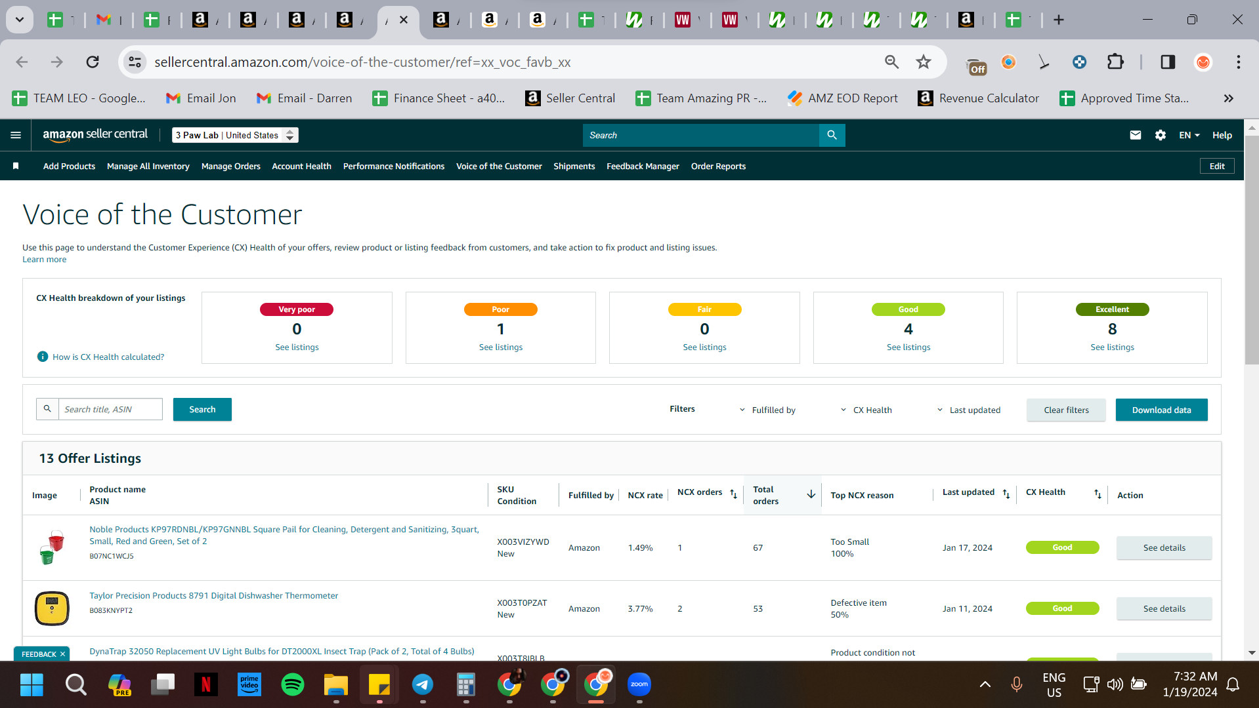
Task: Open Zoom from the taskbar
Action: click(639, 685)
